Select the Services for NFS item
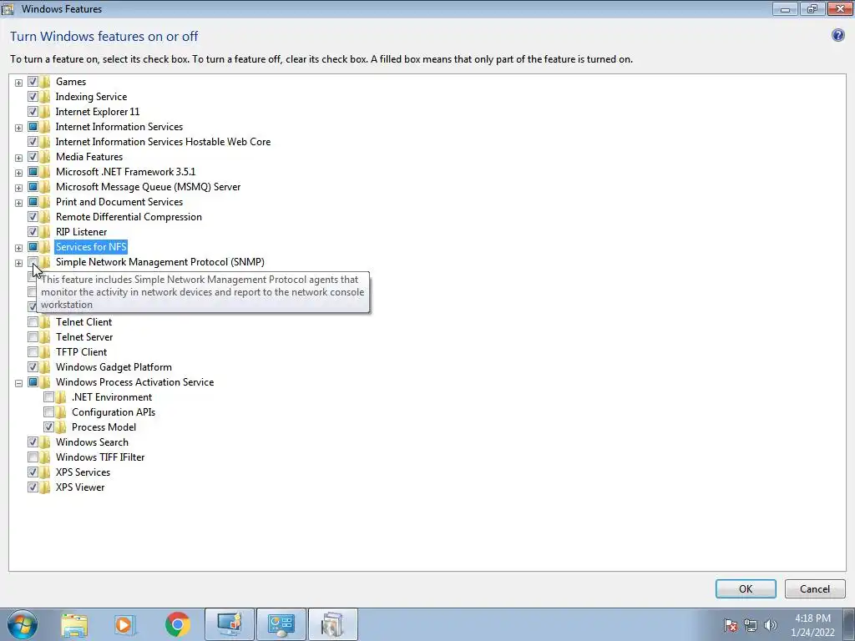This screenshot has height=641, width=855. pyautogui.click(x=91, y=247)
